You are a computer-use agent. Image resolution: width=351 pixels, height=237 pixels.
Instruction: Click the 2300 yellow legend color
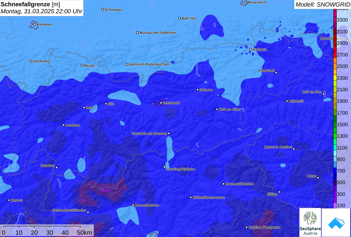335,78
